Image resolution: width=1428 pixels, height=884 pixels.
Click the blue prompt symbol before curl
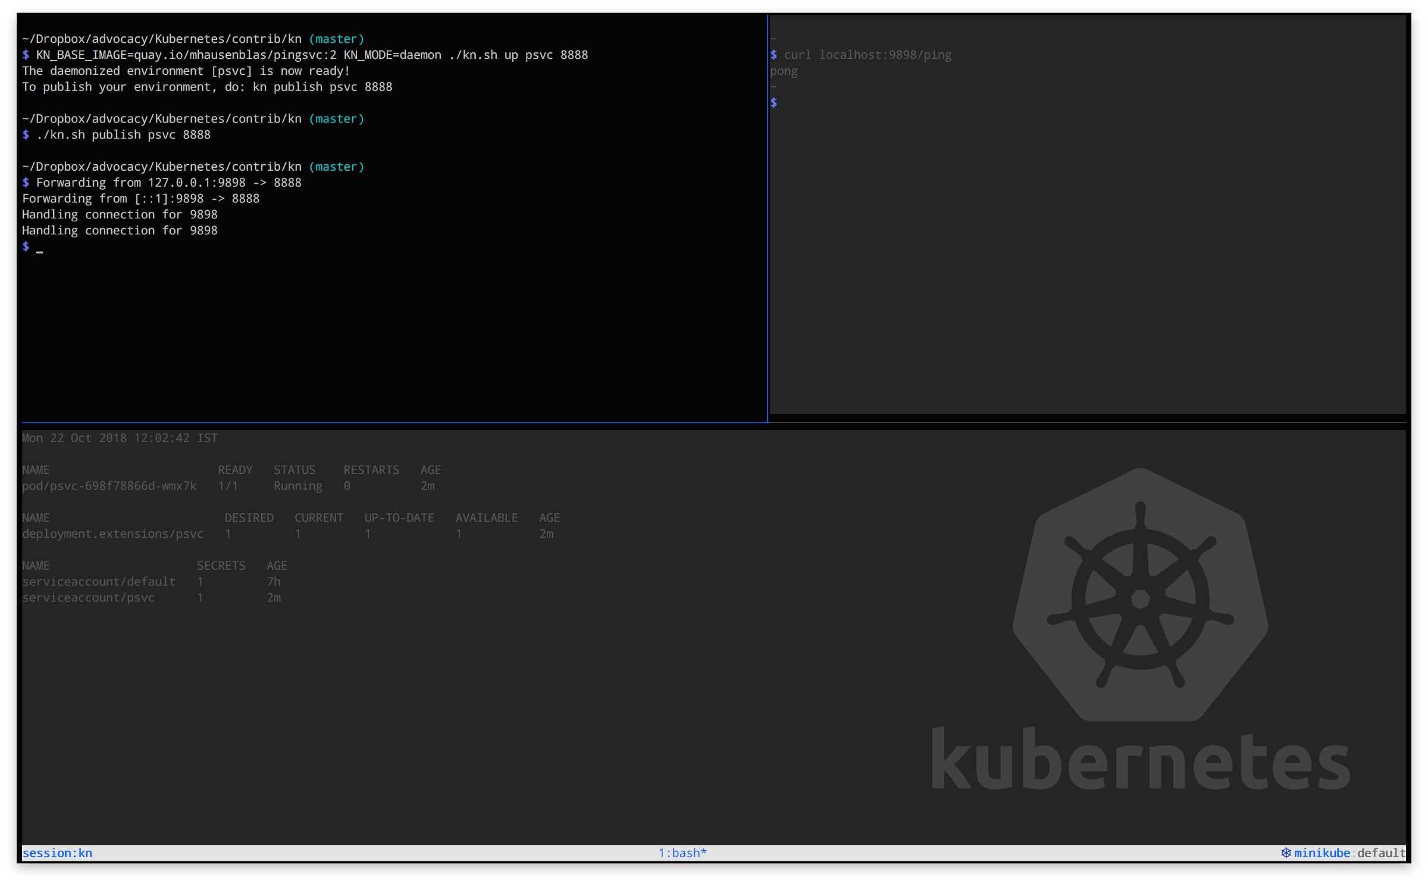[x=773, y=55]
